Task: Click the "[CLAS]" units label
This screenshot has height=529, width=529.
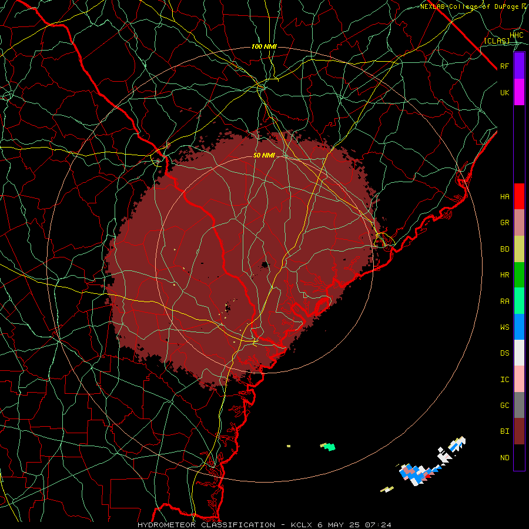Action: coord(497,41)
